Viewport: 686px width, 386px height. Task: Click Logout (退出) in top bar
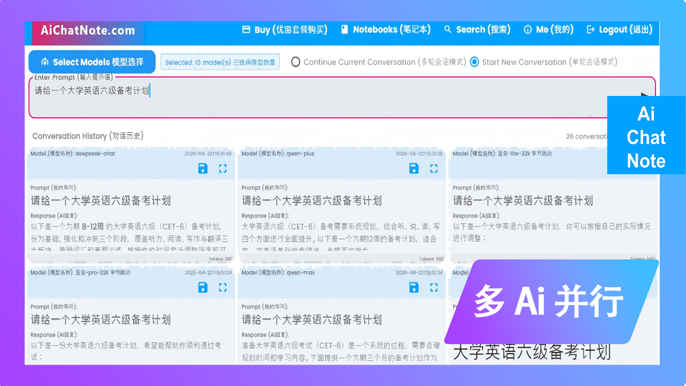tap(620, 29)
